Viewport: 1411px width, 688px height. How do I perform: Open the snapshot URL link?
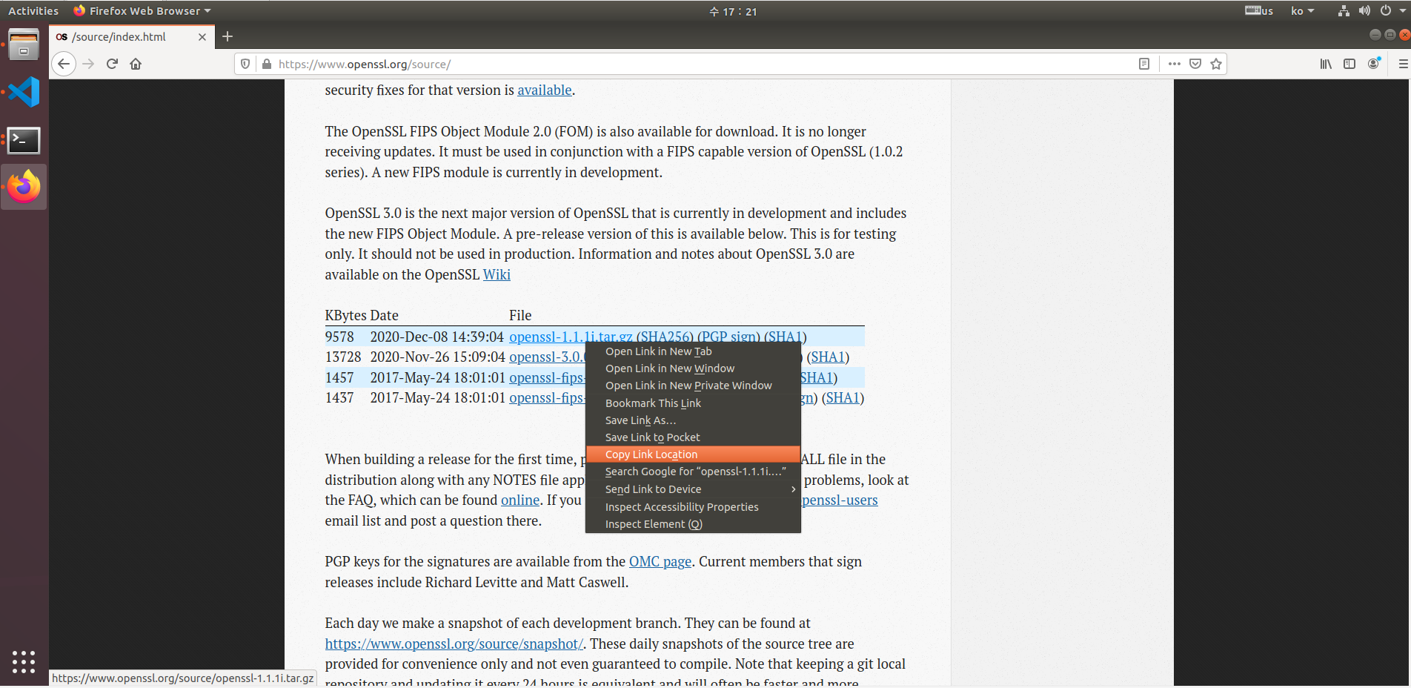(454, 644)
